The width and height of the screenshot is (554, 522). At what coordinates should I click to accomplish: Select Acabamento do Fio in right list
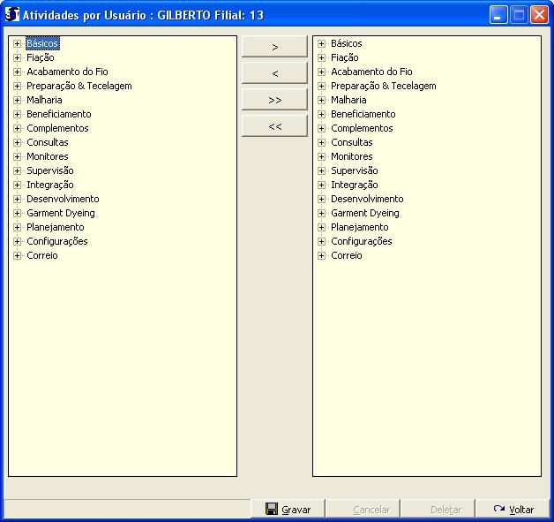(x=371, y=72)
